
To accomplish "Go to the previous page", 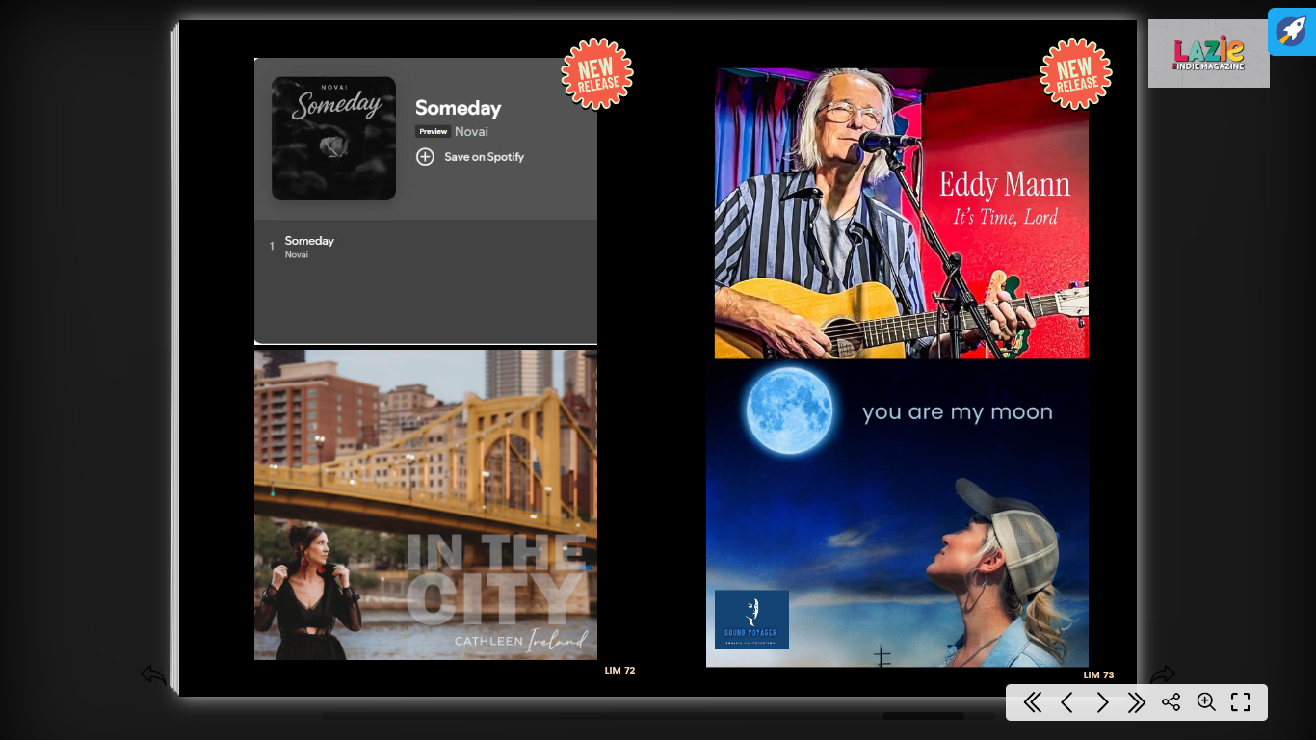I will pyautogui.click(x=1066, y=702).
